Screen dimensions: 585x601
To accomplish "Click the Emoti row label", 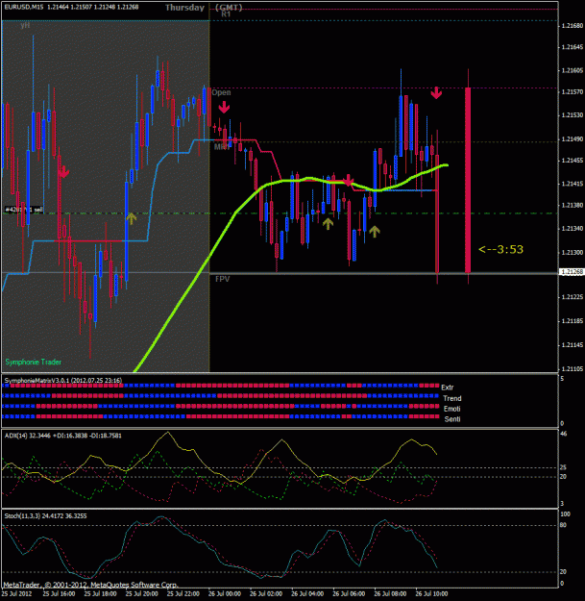I will (451, 409).
